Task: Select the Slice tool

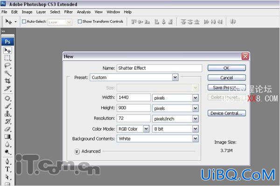Action: click(7, 88)
